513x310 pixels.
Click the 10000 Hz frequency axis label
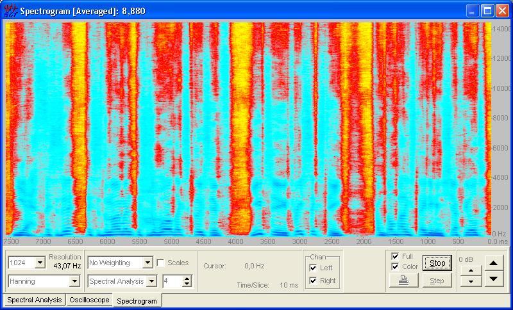click(x=501, y=88)
